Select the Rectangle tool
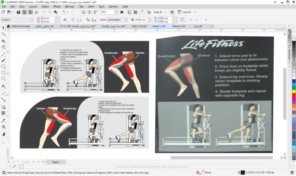The height and width of the screenshot is (176, 296). click(x=3, y=67)
